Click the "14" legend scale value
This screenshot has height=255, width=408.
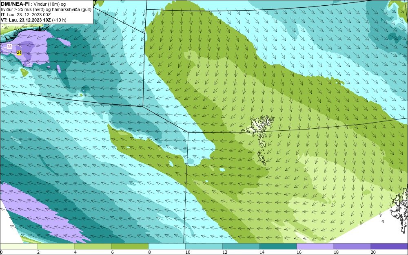262,252
